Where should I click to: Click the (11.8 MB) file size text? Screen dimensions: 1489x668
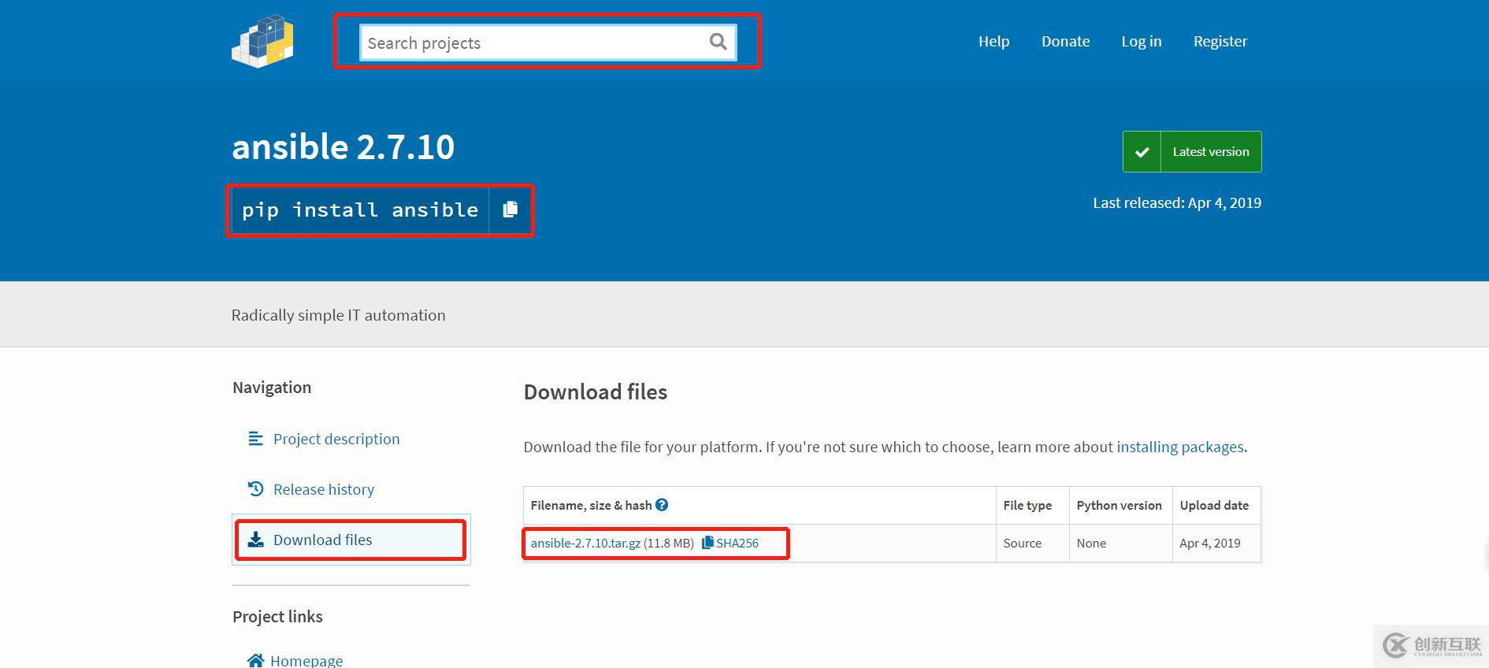click(x=669, y=543)
